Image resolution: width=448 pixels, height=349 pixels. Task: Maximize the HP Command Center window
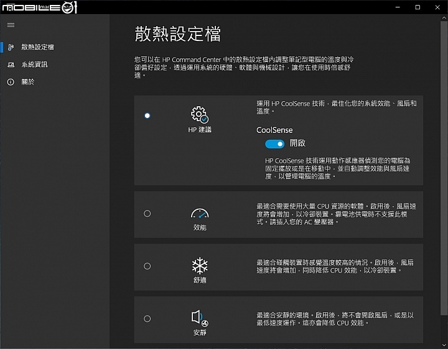(418, 7)
